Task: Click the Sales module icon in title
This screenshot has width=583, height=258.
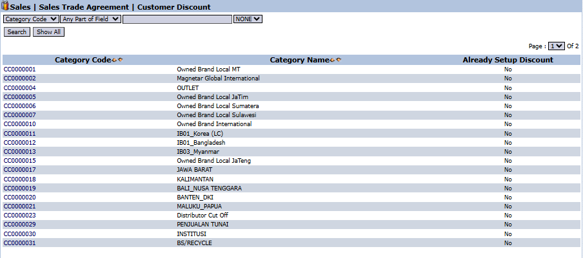Action: coord(6,6)
